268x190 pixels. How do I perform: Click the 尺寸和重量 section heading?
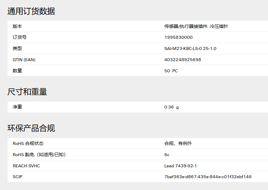coord(27,92)
